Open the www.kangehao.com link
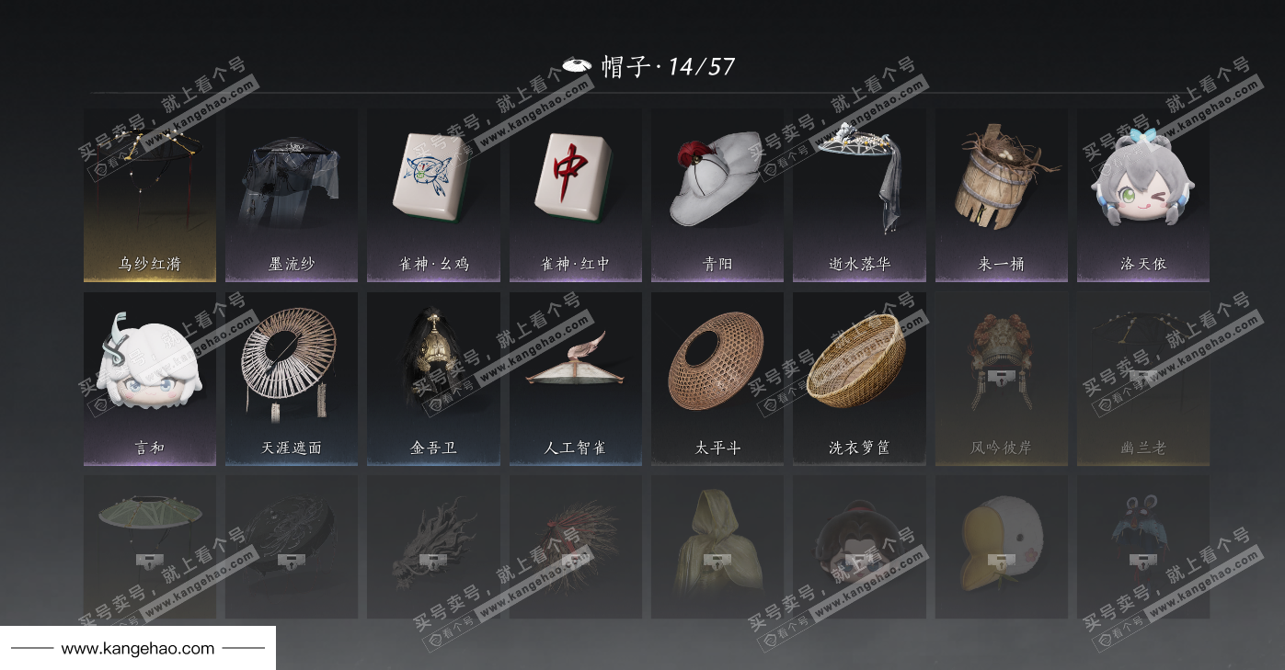 coord(138,649)
